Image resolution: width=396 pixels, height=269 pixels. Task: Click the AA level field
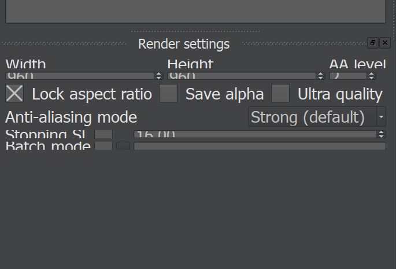pyautogui.click(x=348, y=76)
